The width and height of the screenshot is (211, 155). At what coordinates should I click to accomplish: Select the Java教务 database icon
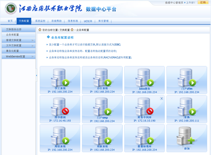pyautogui.click(x=145, y=77)
